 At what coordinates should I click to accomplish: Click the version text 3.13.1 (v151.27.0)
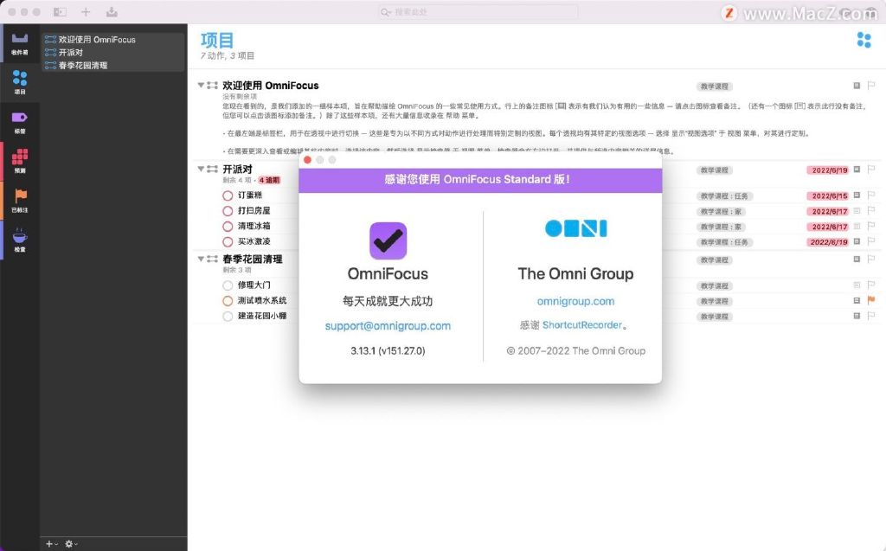coord(388,350)
